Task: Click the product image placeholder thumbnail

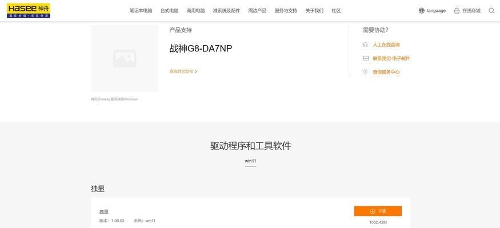Action: pos(125,59)
